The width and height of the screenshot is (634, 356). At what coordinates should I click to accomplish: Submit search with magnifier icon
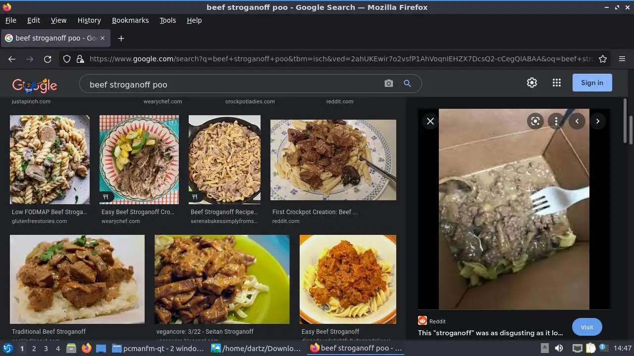(407, 84)
